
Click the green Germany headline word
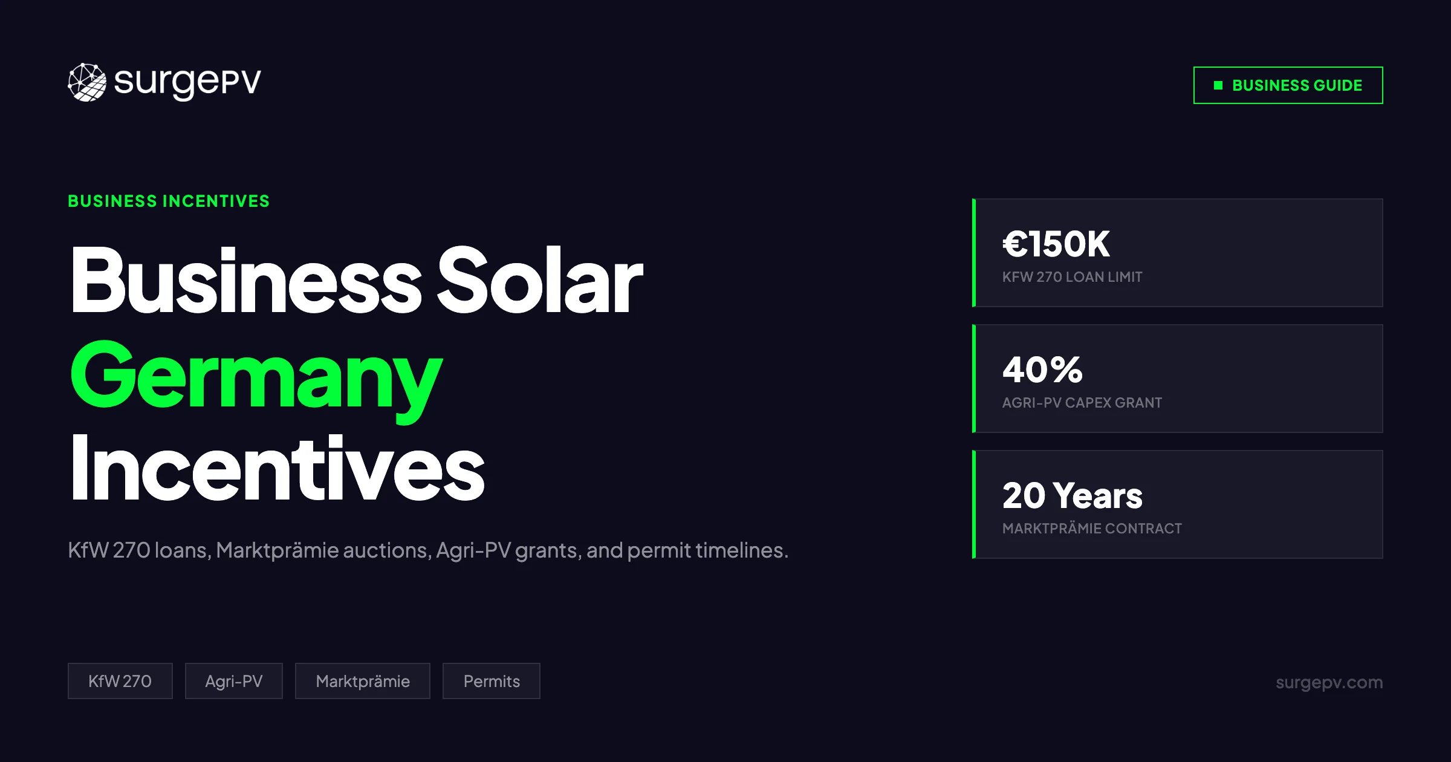(256, 375)
